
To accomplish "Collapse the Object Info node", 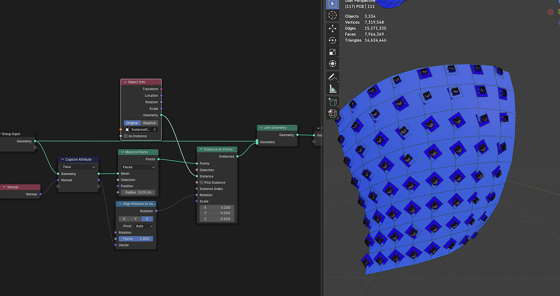I will [x=125, y=82].
